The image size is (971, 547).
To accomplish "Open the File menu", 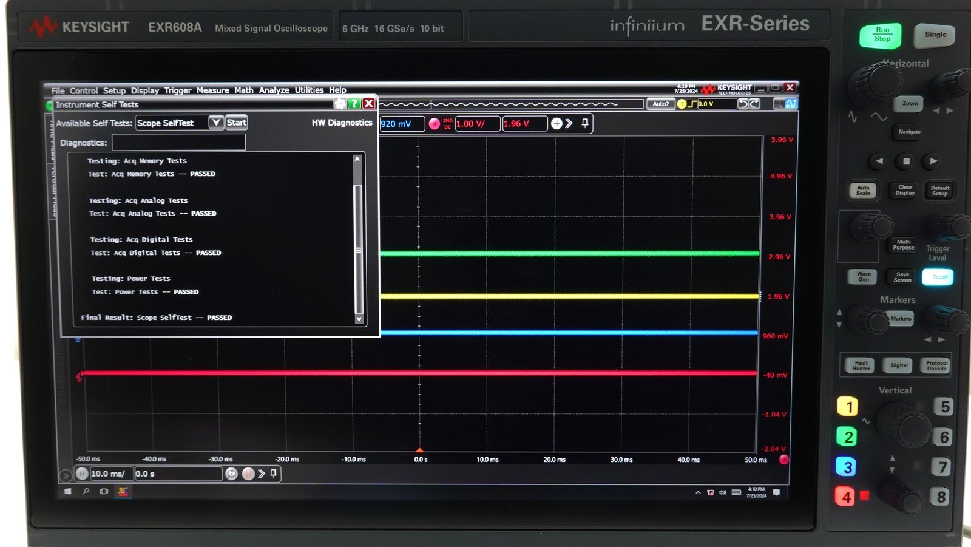I will pos(58,90).
